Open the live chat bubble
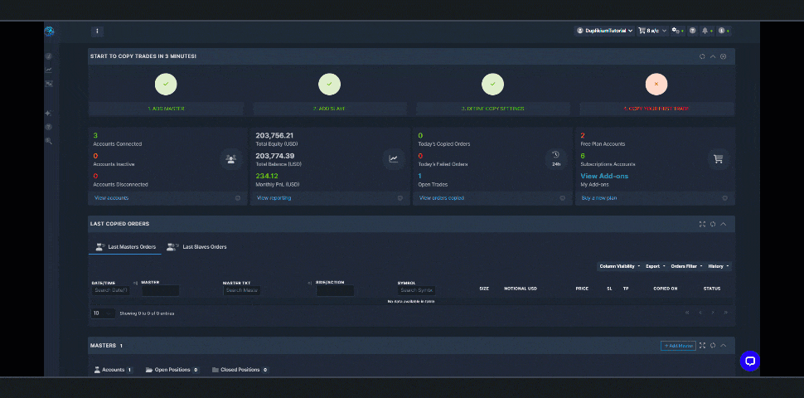The image size is (804, 398). pos(749,361)
